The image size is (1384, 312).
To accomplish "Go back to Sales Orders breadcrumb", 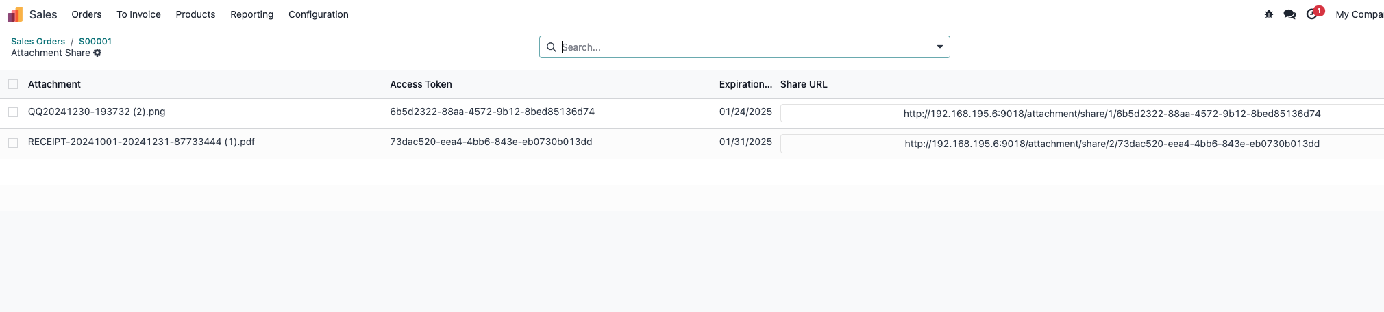I will [x=38, y=41].
